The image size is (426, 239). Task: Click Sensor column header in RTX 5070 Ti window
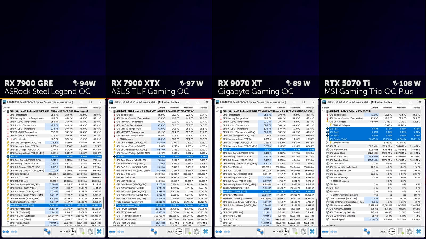tap(326, 108)
